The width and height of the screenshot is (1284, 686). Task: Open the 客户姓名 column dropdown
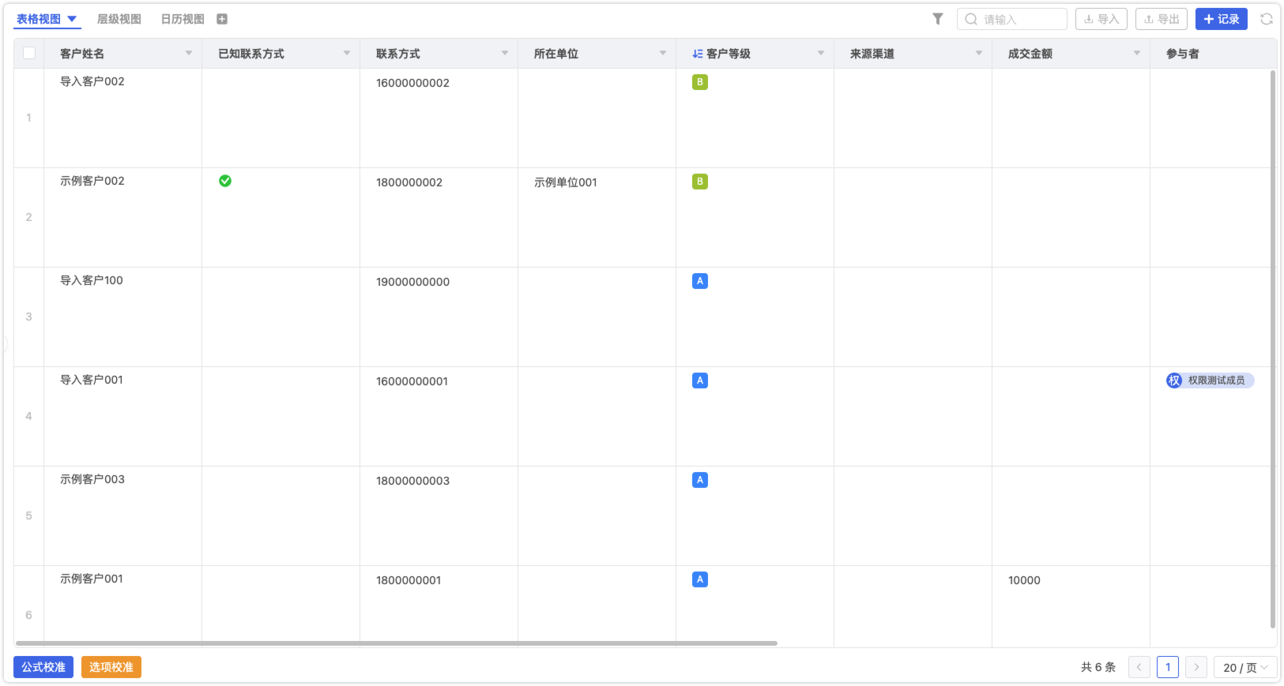point(189,54)
